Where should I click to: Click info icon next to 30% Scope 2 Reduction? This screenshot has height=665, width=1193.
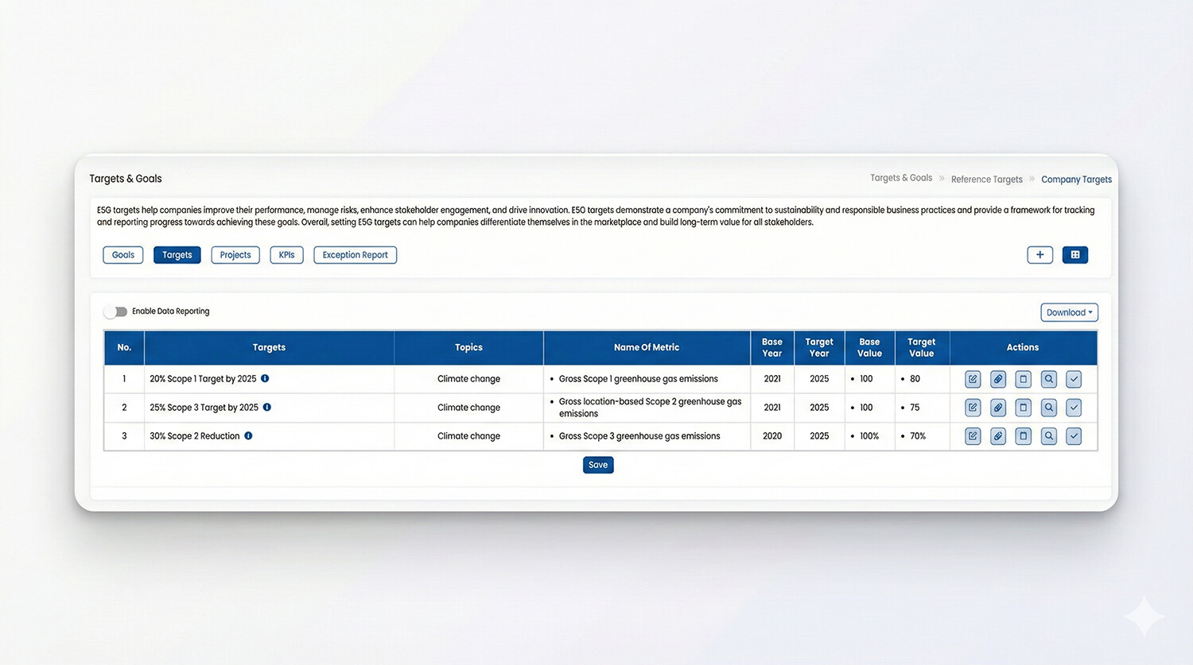click(x=248, y=436)
